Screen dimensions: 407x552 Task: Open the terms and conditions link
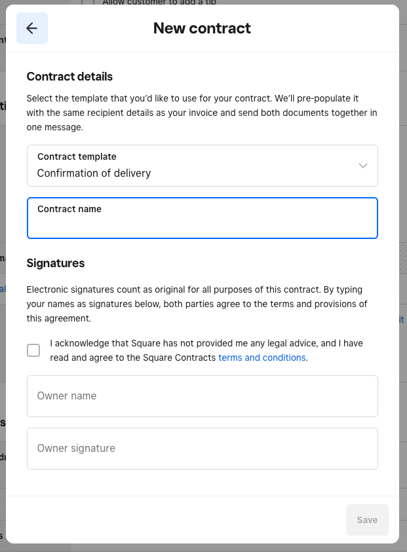(x=262, y=358)
